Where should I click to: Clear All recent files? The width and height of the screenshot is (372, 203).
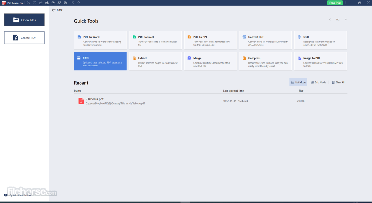[x=338, y=82]
